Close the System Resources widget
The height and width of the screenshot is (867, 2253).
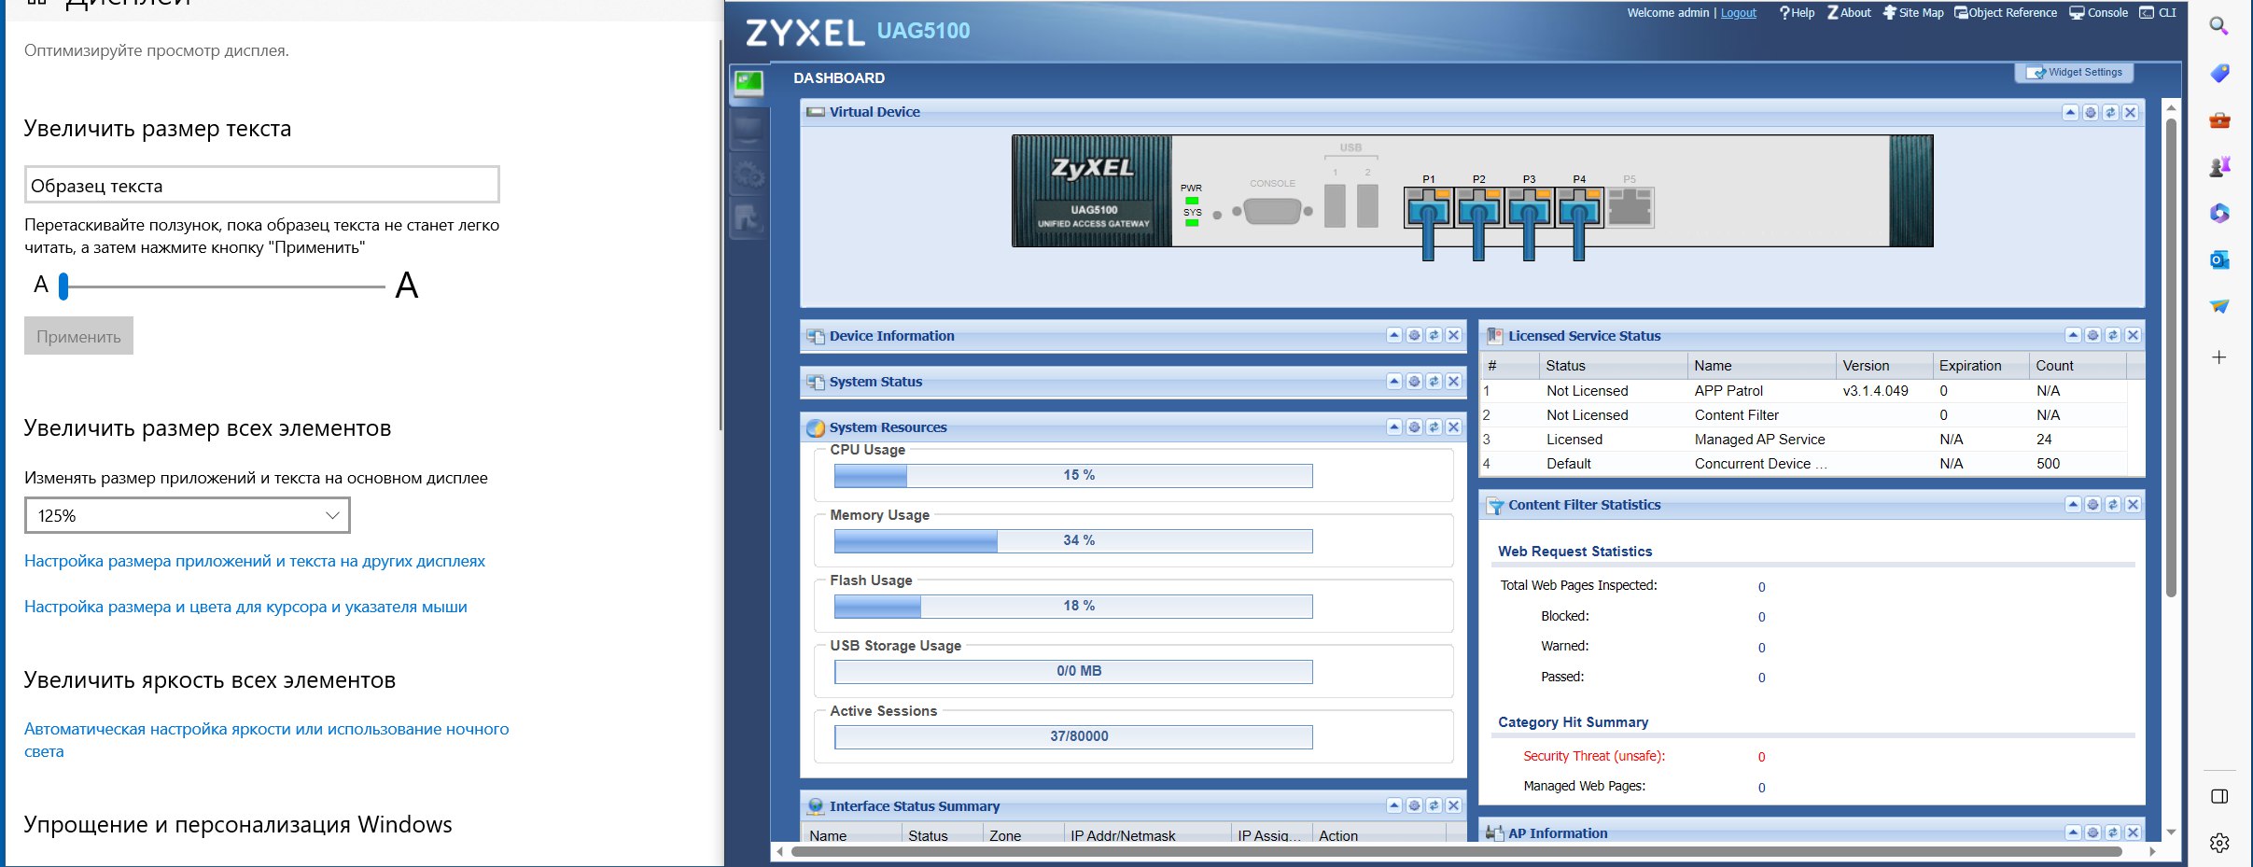pyautogui.click(x=1453, y=427)
